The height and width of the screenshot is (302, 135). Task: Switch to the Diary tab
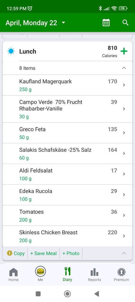67,275
